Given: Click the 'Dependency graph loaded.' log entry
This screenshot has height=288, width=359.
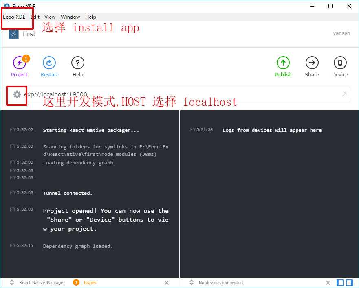Looking at the screenshot, I should pos(78,246).
